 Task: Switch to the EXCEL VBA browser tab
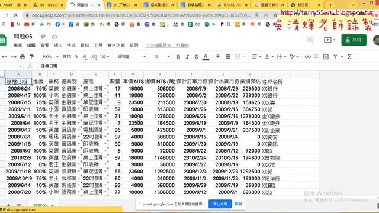point(232,5)
